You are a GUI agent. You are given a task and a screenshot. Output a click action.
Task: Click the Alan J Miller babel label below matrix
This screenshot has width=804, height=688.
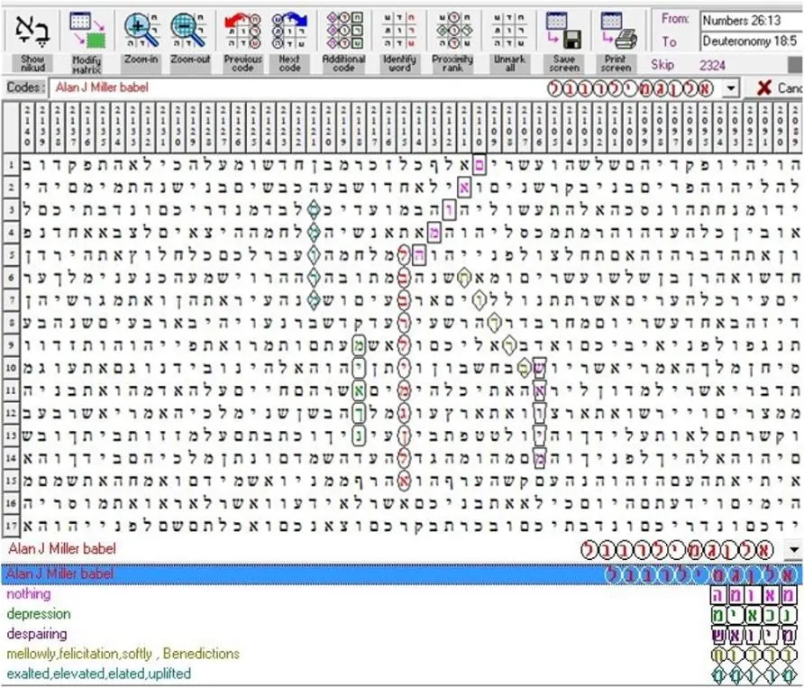tap(62, 549)
